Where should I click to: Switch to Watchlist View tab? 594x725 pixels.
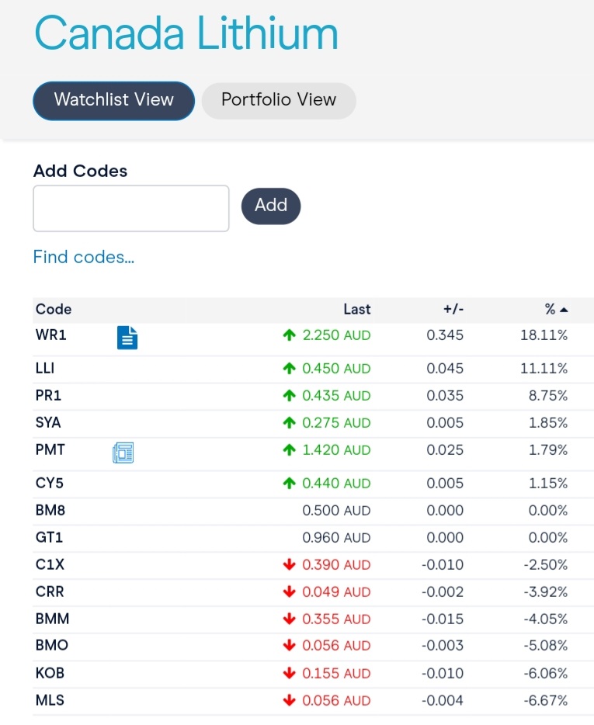[x=114, y=101]
